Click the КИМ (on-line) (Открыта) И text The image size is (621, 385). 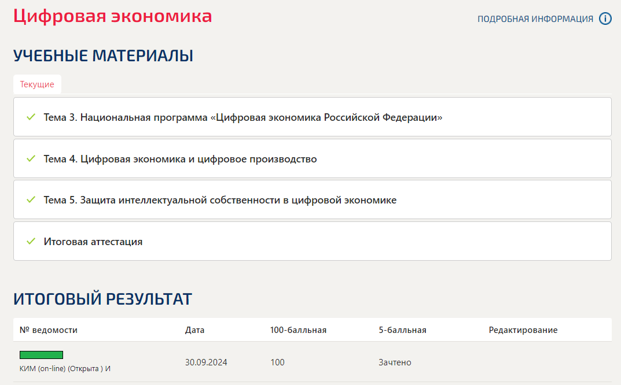point(65,369)
